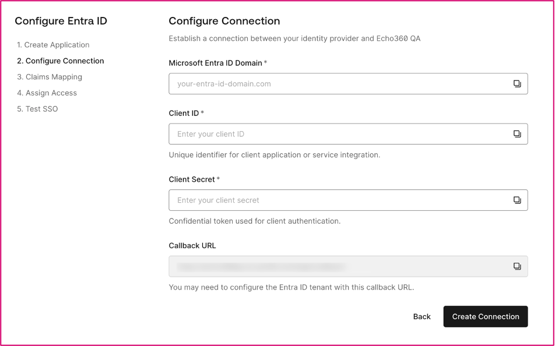The image size is (555, 346).
Task: Focus the Microsoft Entra ID Domain input
Action: (338, 84)
